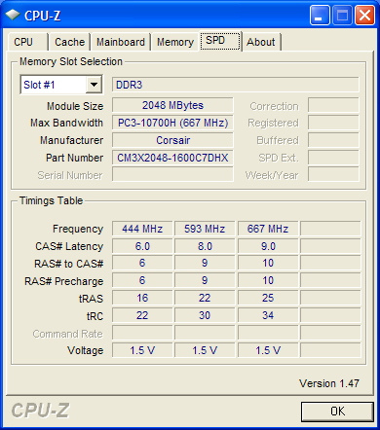
Task: Switch to the Mainboard tab
Action: (121, 42)
